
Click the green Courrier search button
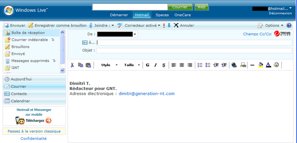[180, 7]
